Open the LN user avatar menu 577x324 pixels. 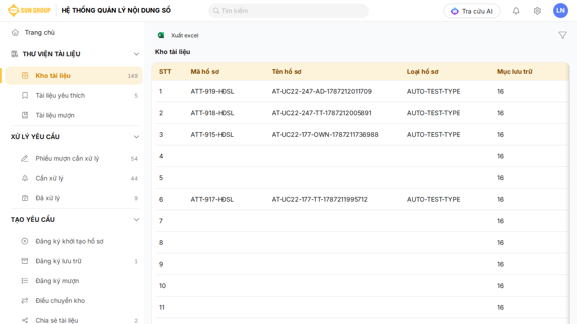click(560, 10)
